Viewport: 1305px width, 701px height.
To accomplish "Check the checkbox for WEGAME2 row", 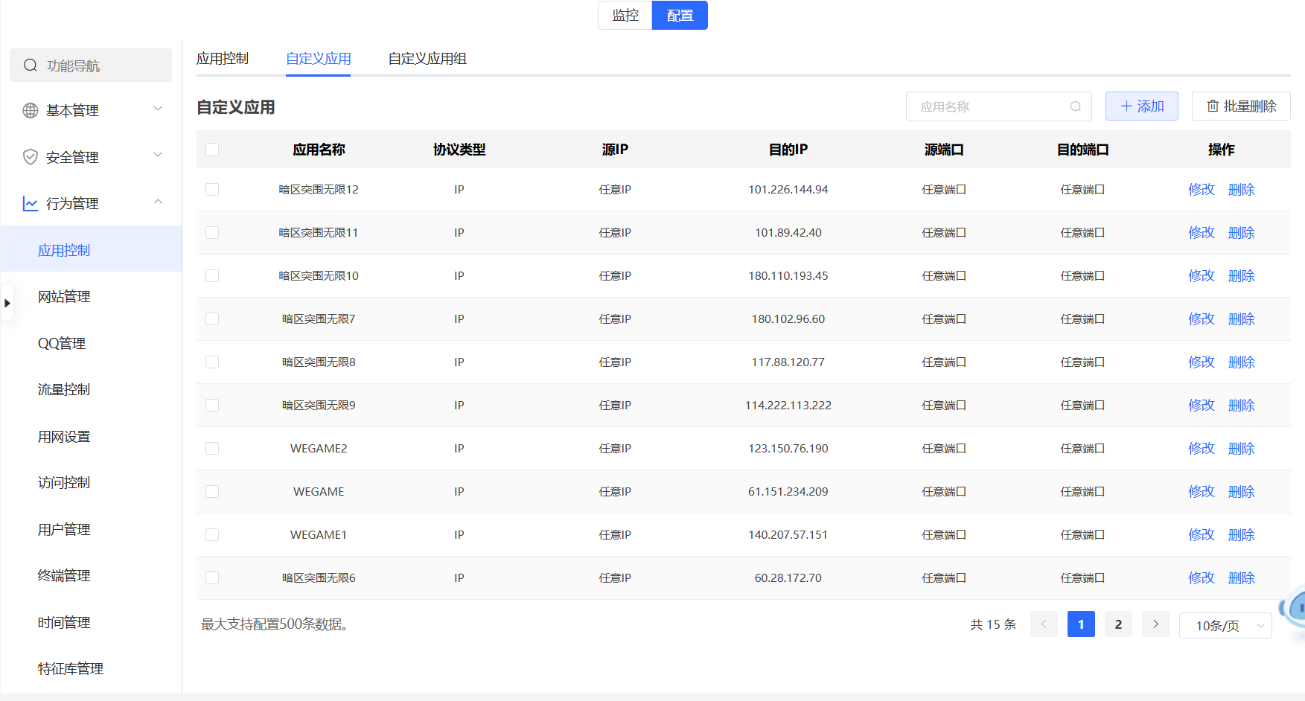I will click(212, 448).
